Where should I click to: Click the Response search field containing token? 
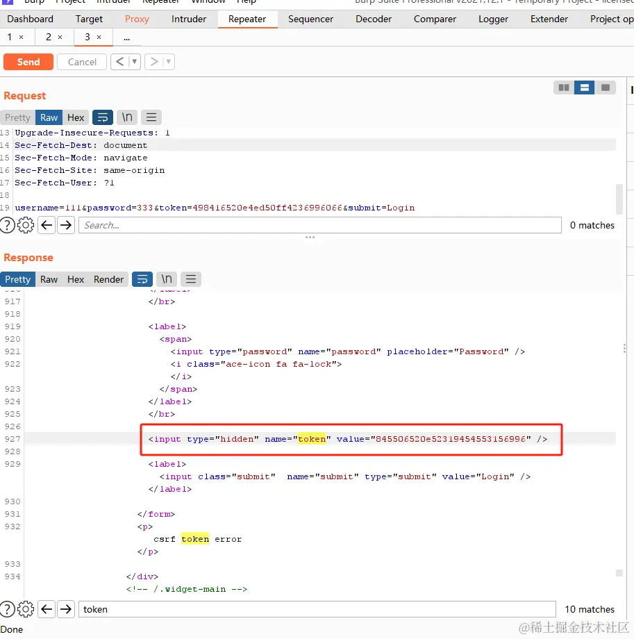(317, 609)
